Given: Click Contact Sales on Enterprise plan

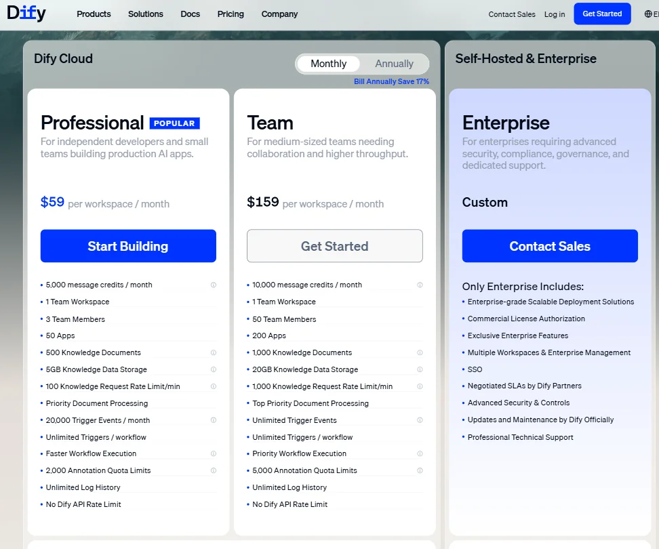Looking at the screenshot, I should [550, 246].
